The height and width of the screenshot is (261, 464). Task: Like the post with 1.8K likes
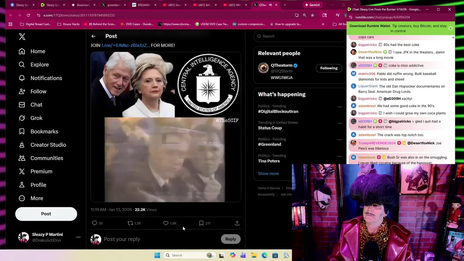pyautogui.click(x=170, y=223)
